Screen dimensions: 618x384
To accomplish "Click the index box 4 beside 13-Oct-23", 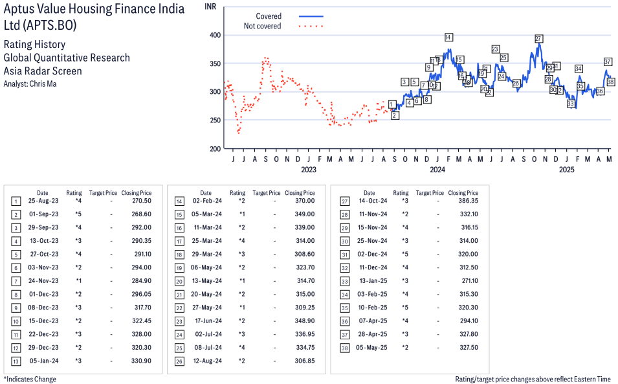I will (16, 242).
